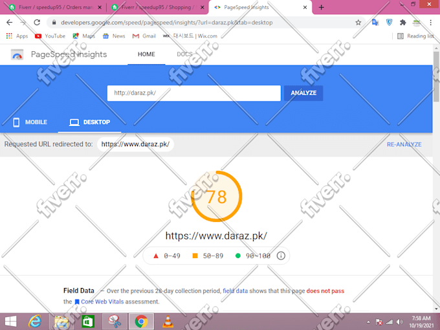Click the network signal tray icon
Viewport: 440px width, 330px height.
tap(390, 322)
